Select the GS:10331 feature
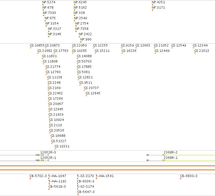 tap(62, 146)
